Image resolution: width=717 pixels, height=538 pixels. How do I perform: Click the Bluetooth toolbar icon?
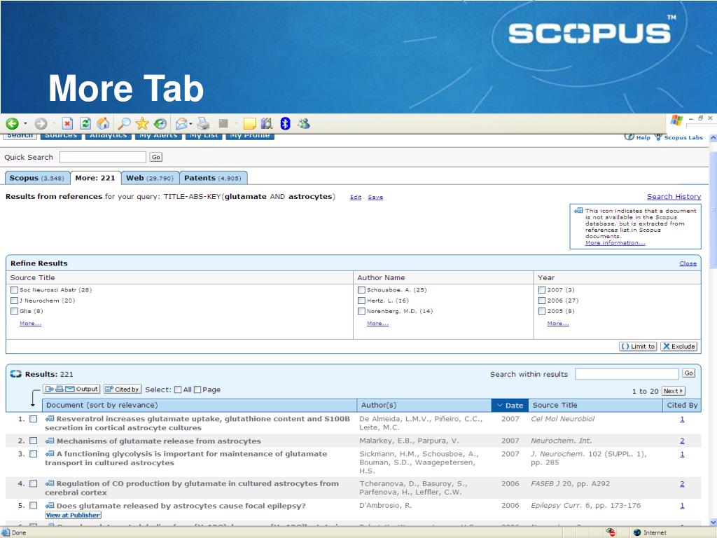click(x=286, y=123)
